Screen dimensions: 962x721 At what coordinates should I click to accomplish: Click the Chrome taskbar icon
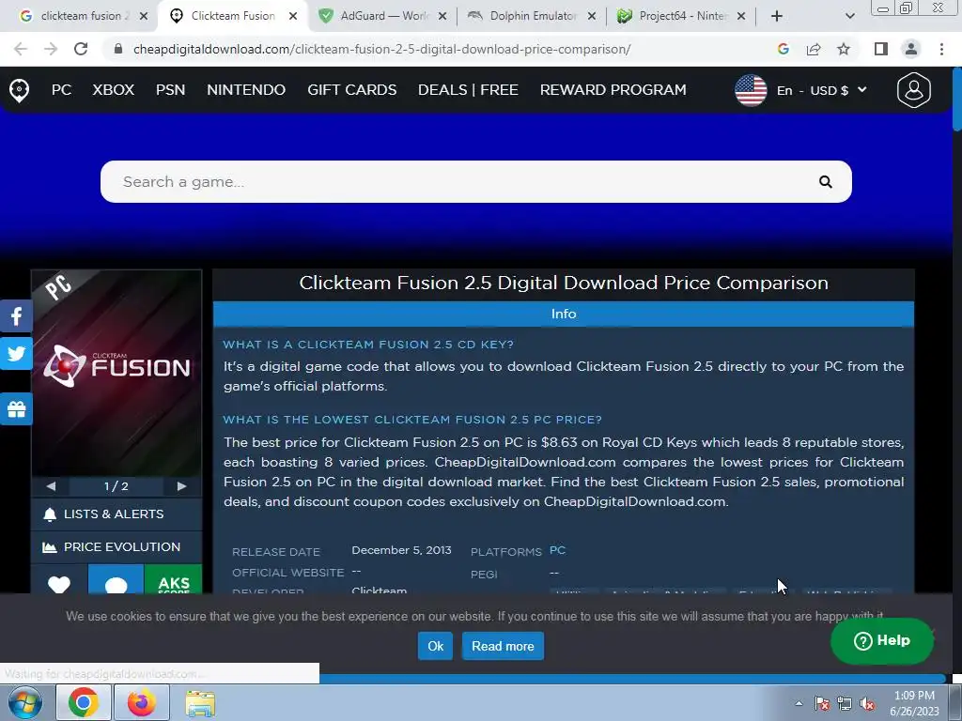pos(84,702)
